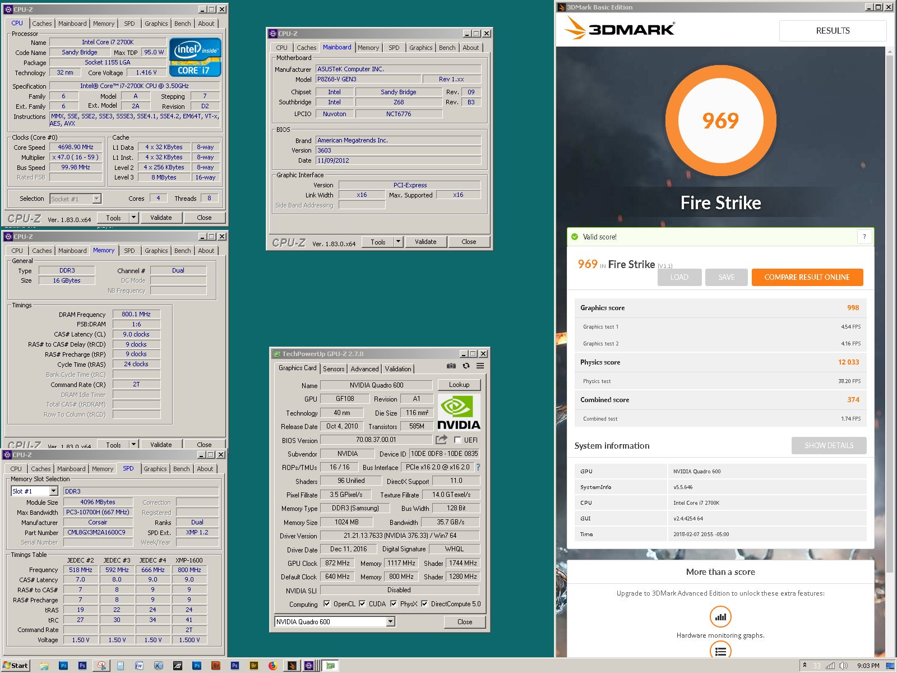Click the Show Details button

(x=829, y=445)
